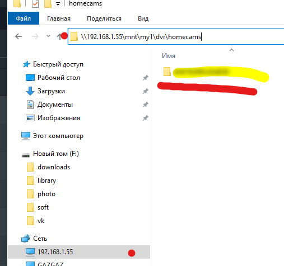Screen dimensions: 284x266
Task: Click the folder icon in address bar
Action: pyautogui.click(x=74, y=36)
